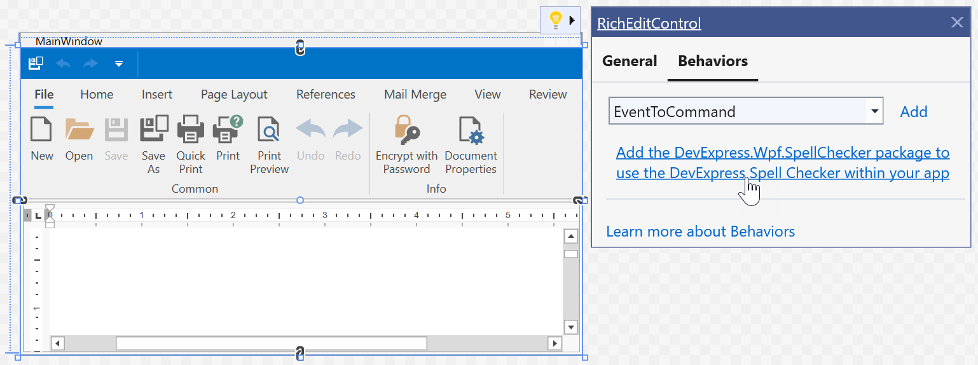The height and width of the screenshot is (365, 978).
Task: Click the Add DevExpress.Wpf.SpellChecker package link
Action: coord(782,163)
